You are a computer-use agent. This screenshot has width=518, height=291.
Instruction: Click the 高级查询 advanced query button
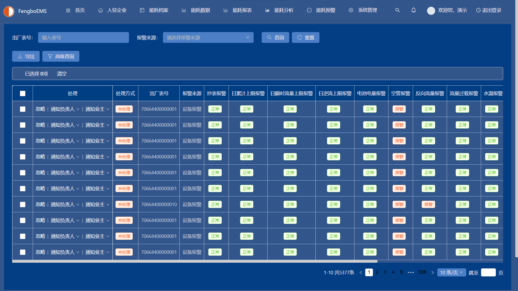(61, 56)
